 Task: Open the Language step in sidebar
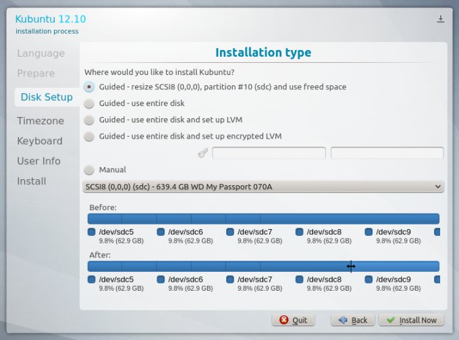pos(40,53)
